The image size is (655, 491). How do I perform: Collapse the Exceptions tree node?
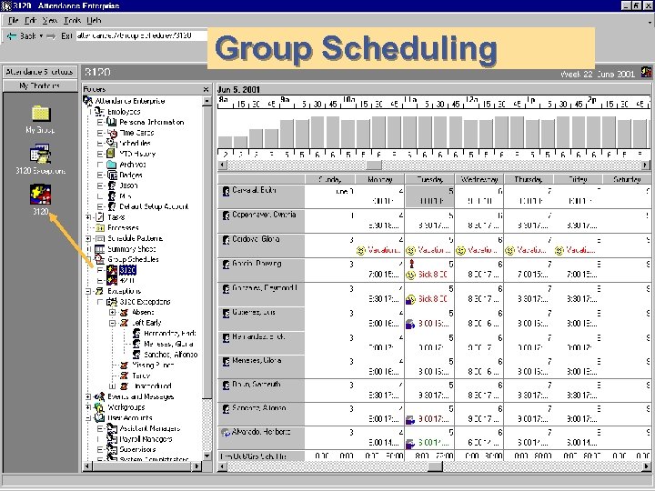[88, 291]
